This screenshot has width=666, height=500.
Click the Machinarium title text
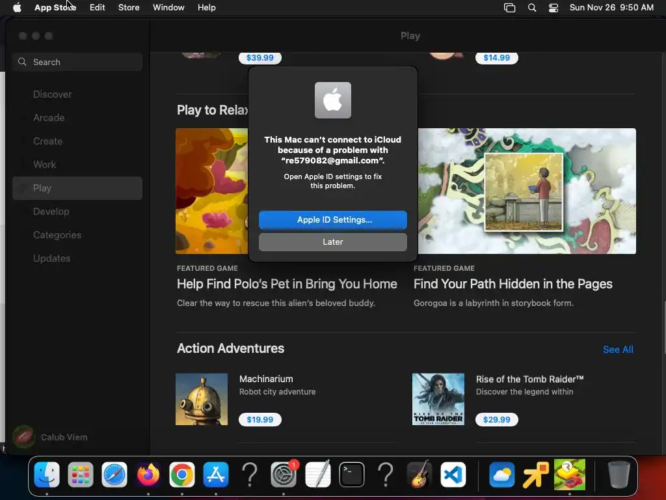point(266,379)
